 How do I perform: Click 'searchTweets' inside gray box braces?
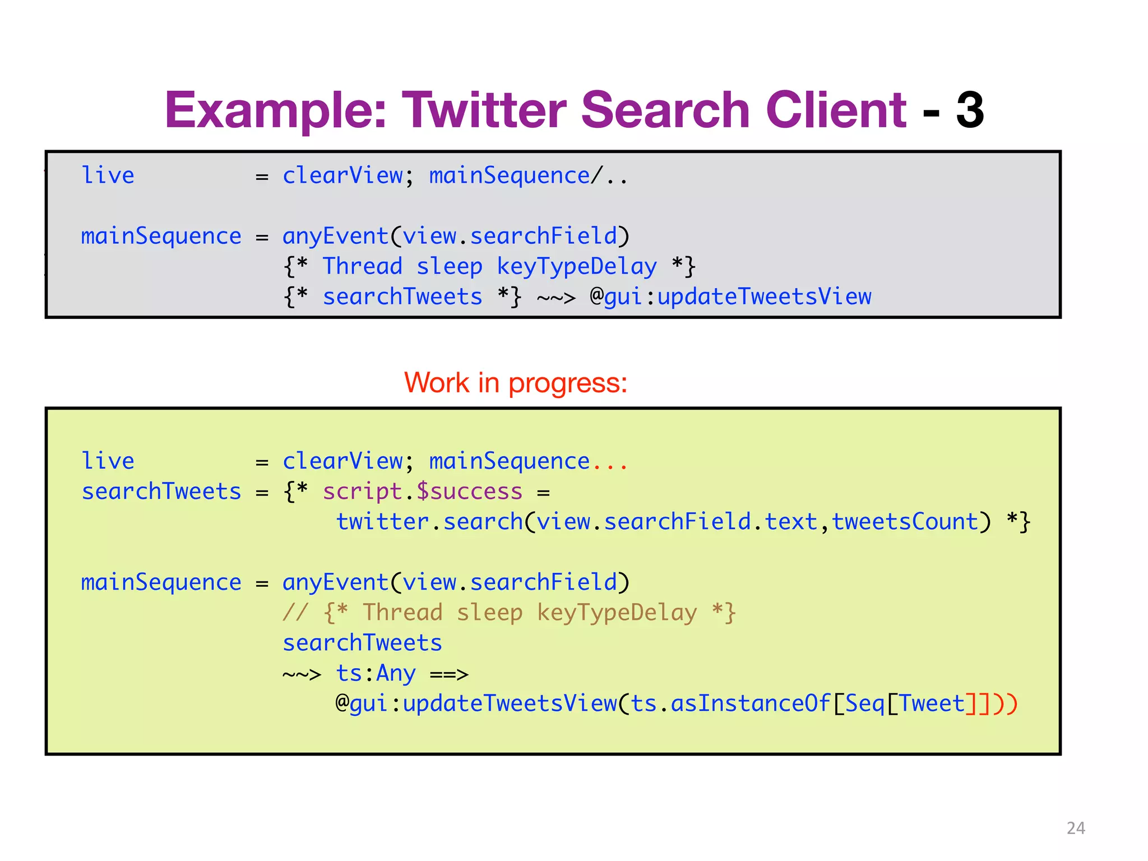tap(402, 297)
